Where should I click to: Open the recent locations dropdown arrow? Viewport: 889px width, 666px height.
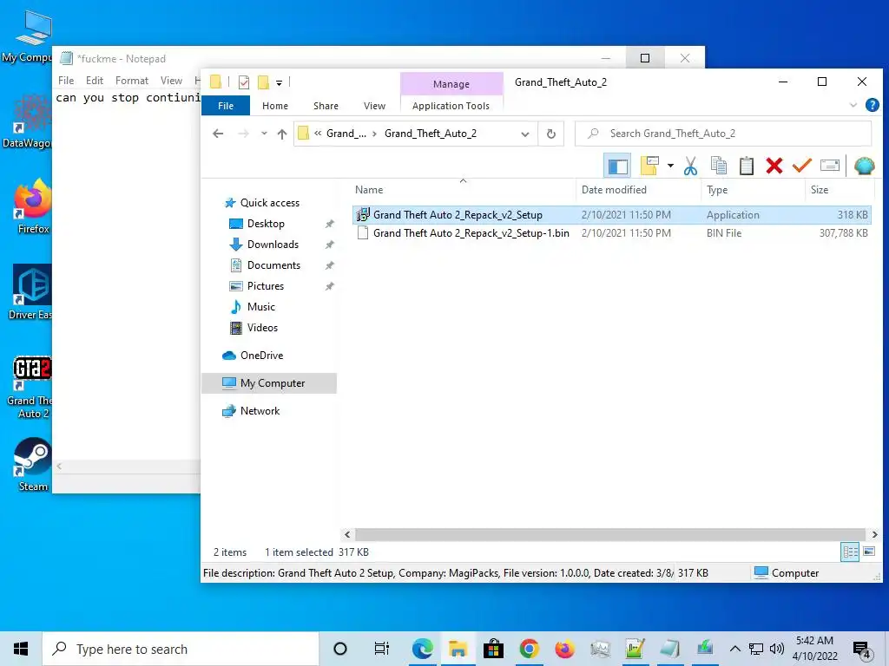[264, 134]
